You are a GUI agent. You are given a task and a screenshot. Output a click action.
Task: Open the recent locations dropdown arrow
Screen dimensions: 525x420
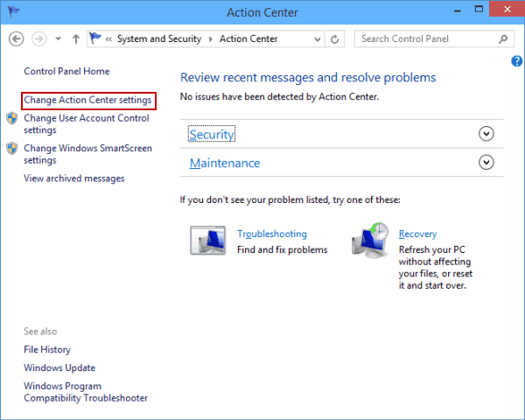click(59, 38)
